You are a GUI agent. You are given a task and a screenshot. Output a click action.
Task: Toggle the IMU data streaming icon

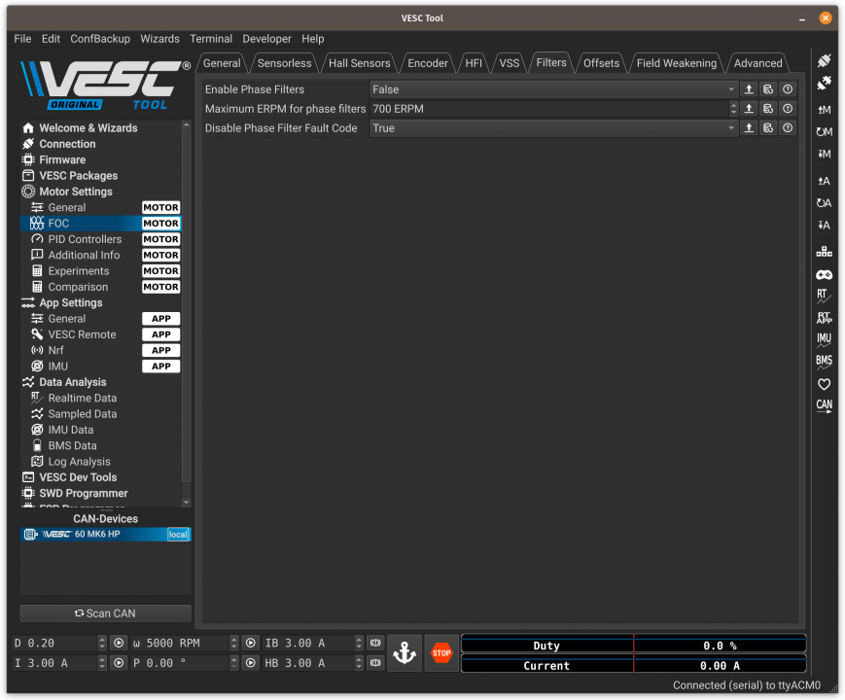pyautogui.click(x=824, y=339)
